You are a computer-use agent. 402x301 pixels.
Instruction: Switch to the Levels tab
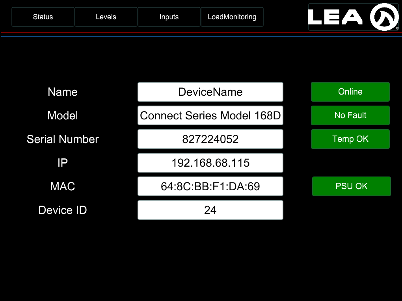pyautogui.click(x=106, y=17)
